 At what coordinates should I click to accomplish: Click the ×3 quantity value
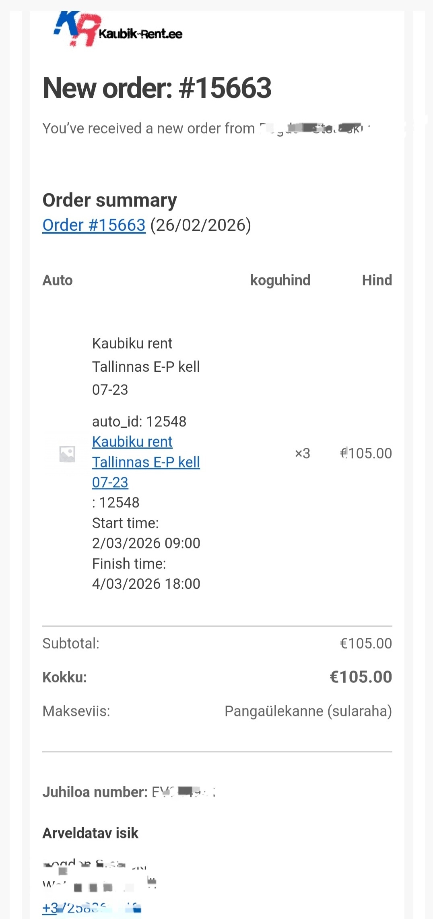(303, 453)
